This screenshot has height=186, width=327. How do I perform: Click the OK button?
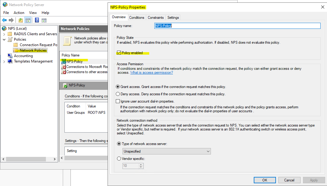pos(264,180)
